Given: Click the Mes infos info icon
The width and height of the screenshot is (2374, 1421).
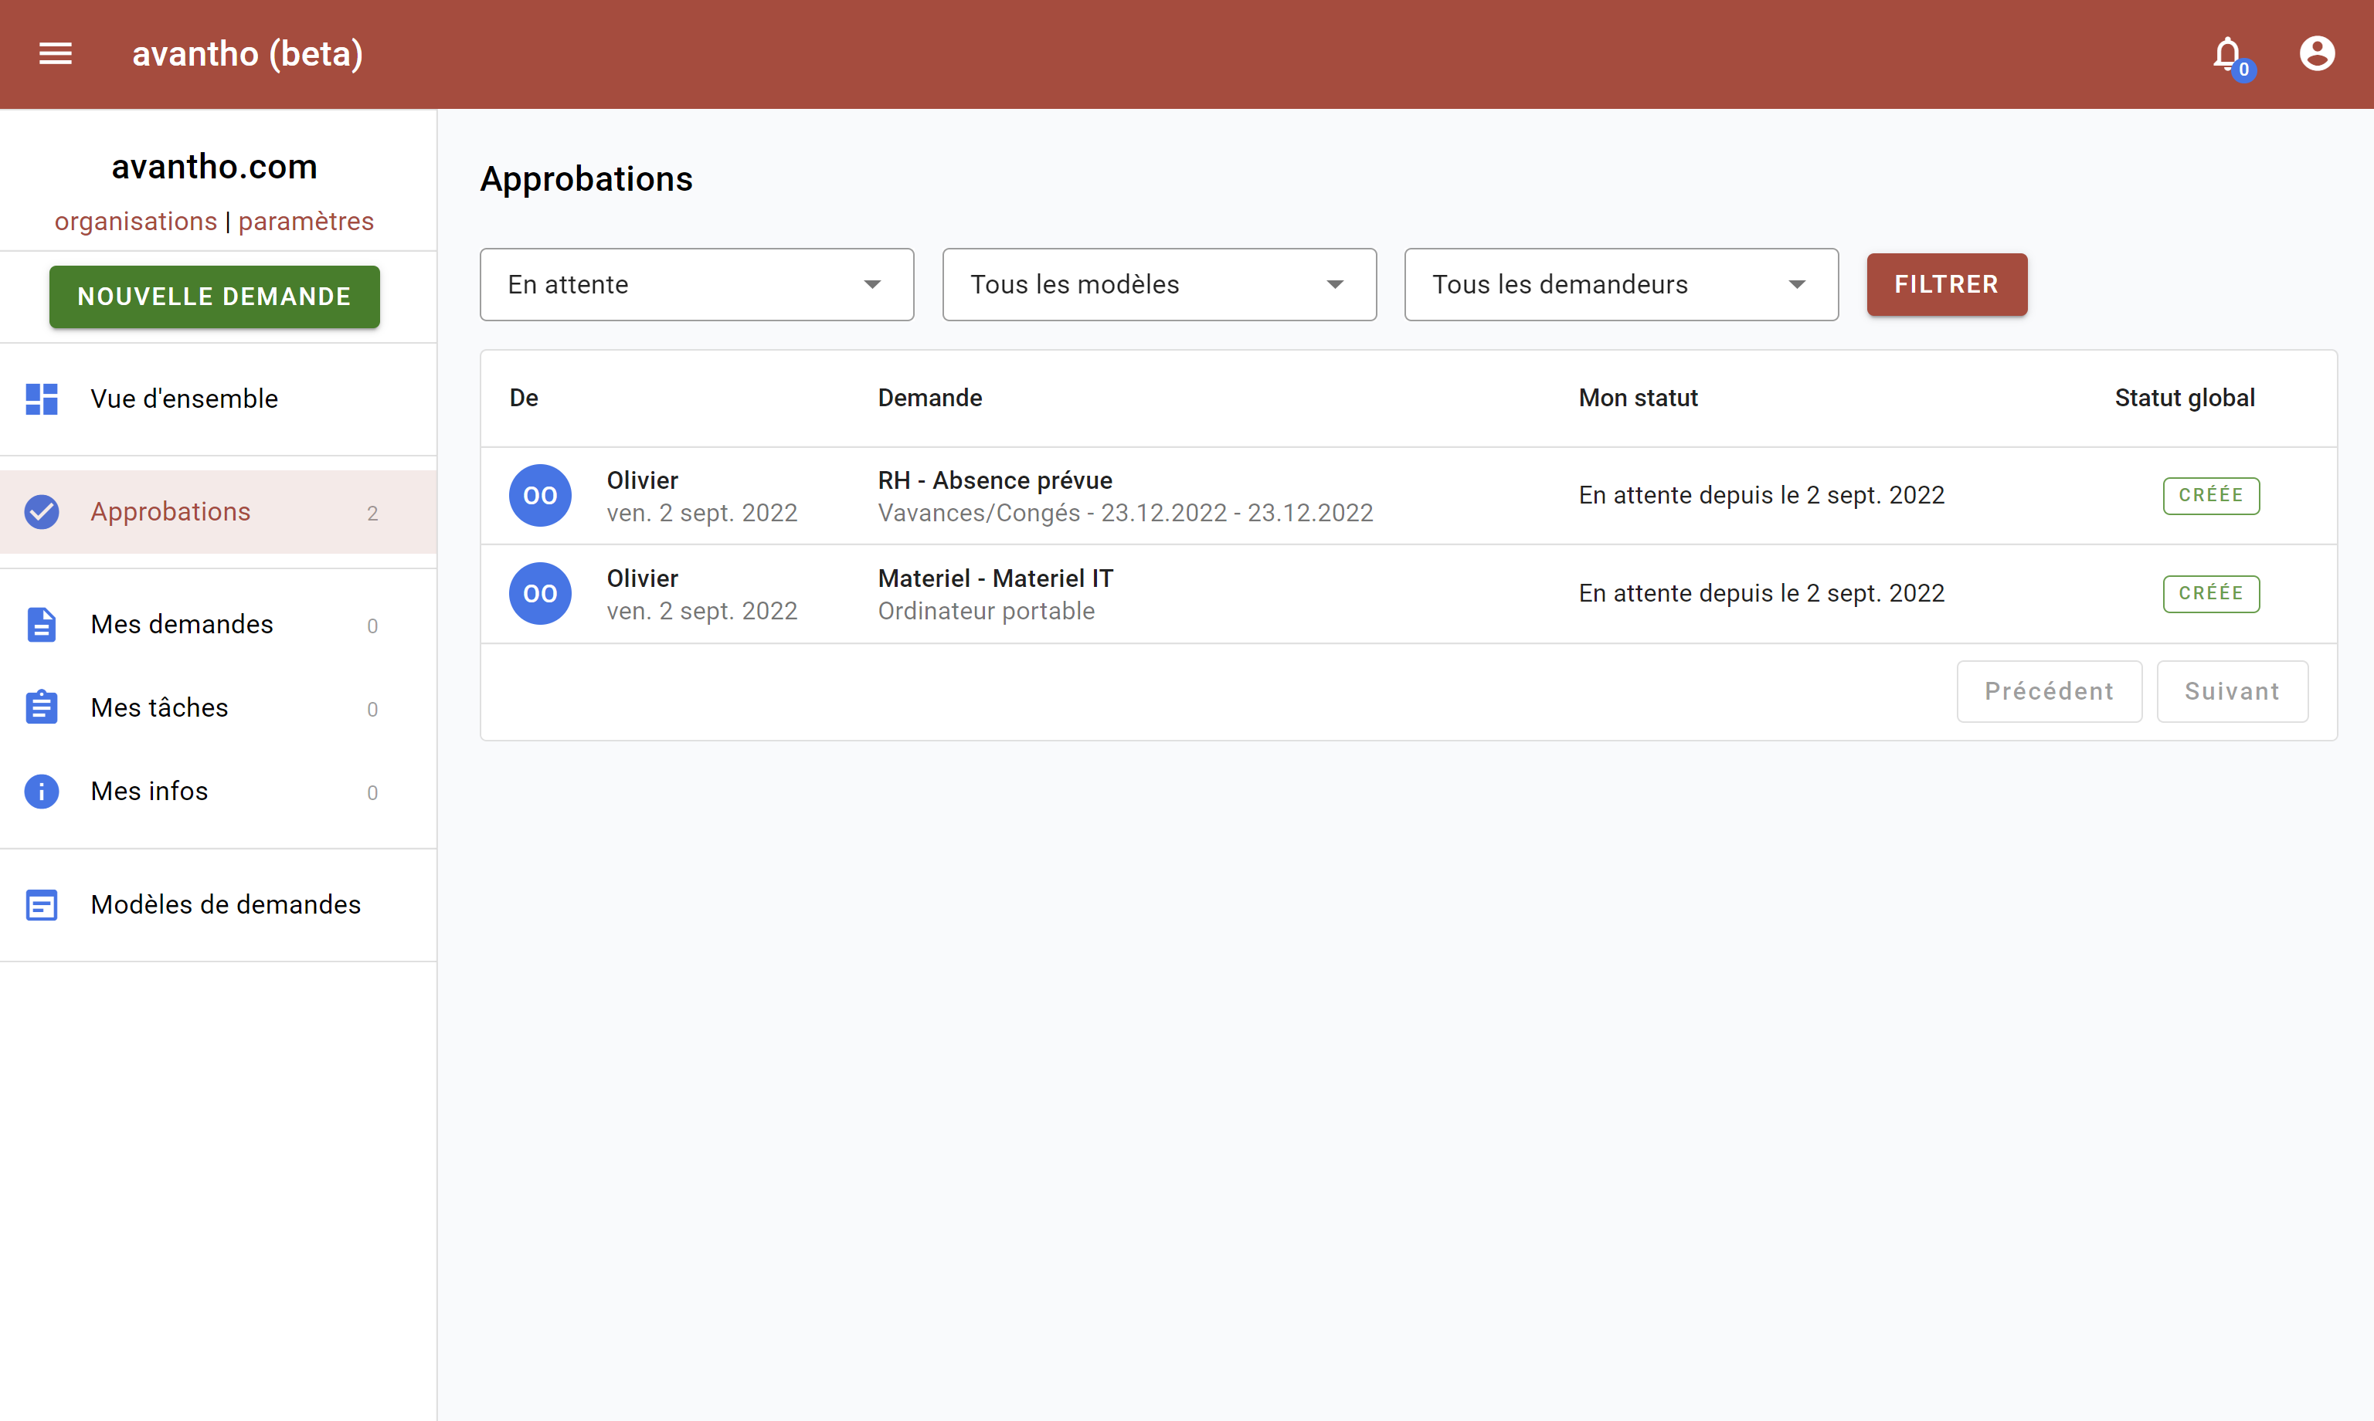Looking at the screenshot, I should pyautogui.click(x=42, y=792).
